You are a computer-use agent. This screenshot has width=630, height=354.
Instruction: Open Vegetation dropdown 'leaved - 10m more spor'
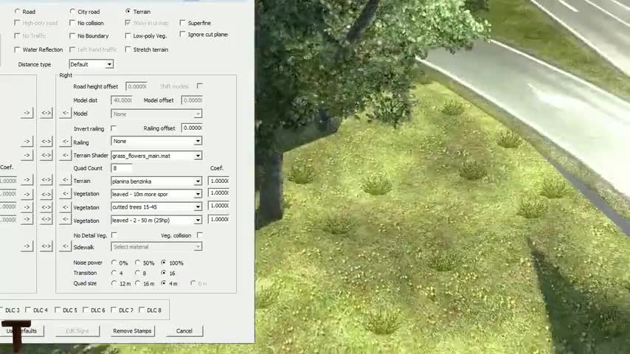click(156, 194)
